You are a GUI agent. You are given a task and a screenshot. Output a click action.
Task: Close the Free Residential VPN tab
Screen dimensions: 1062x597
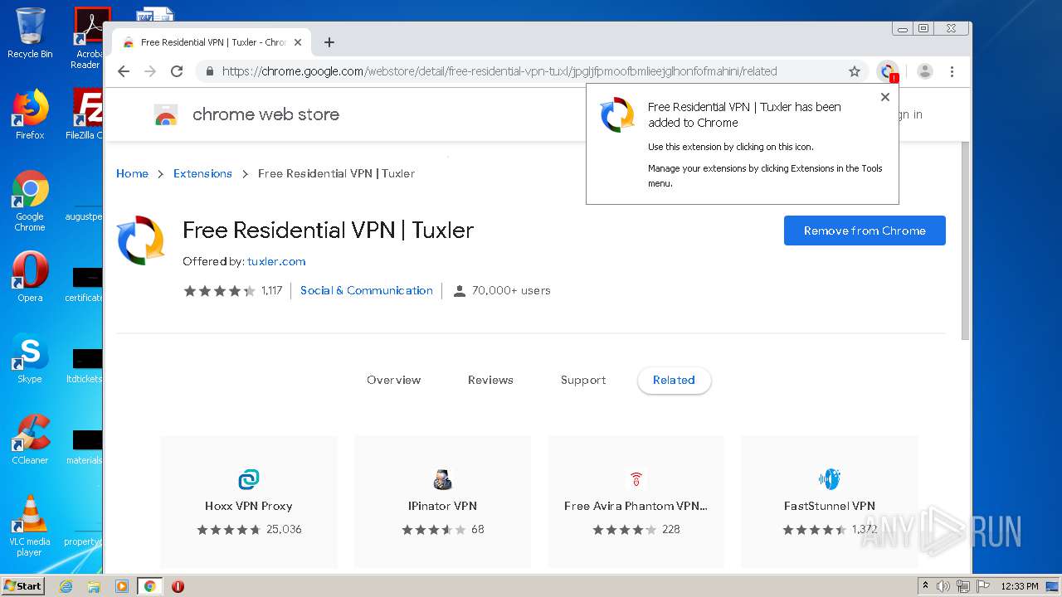tap(298, 42)
